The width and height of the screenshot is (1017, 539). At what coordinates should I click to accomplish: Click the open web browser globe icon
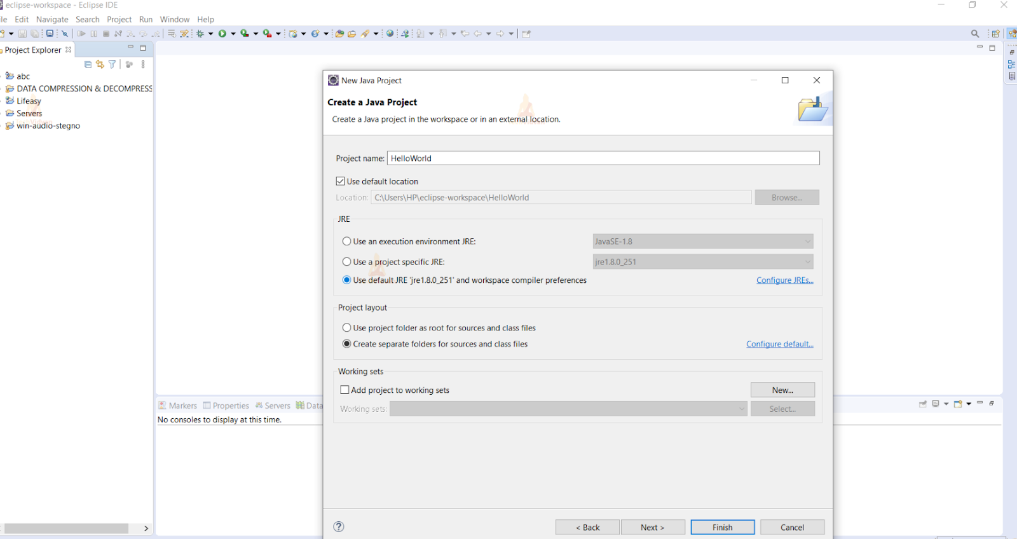point(390,34)
